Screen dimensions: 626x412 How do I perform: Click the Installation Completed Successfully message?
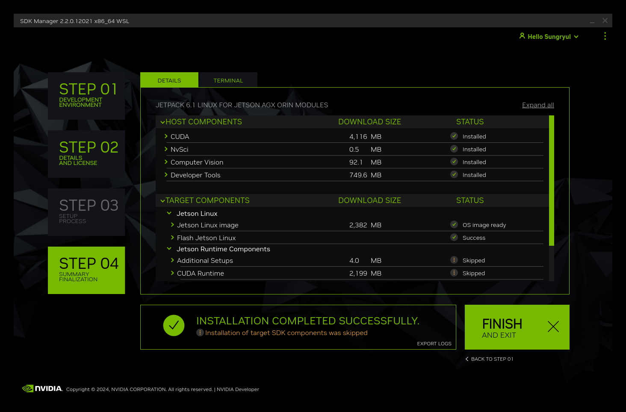(308, 321)
